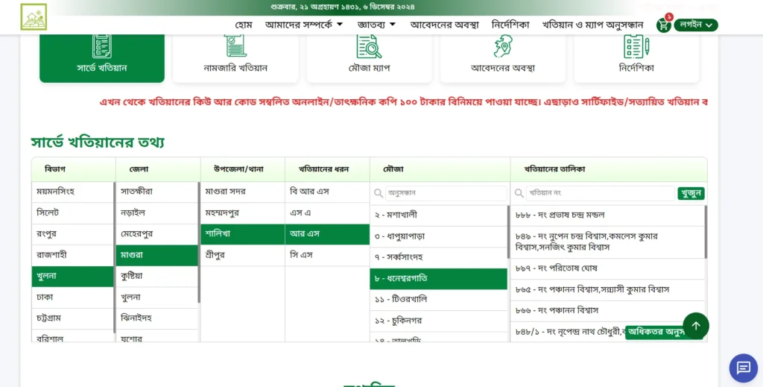Click the site logo icon
Image resolution: width=763 pixels, height=387 pixels.
point(34,16)
